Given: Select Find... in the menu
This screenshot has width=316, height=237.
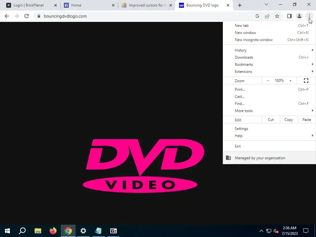Looking at the screenshot, I should pyautogui.click(x=269, y=103).
